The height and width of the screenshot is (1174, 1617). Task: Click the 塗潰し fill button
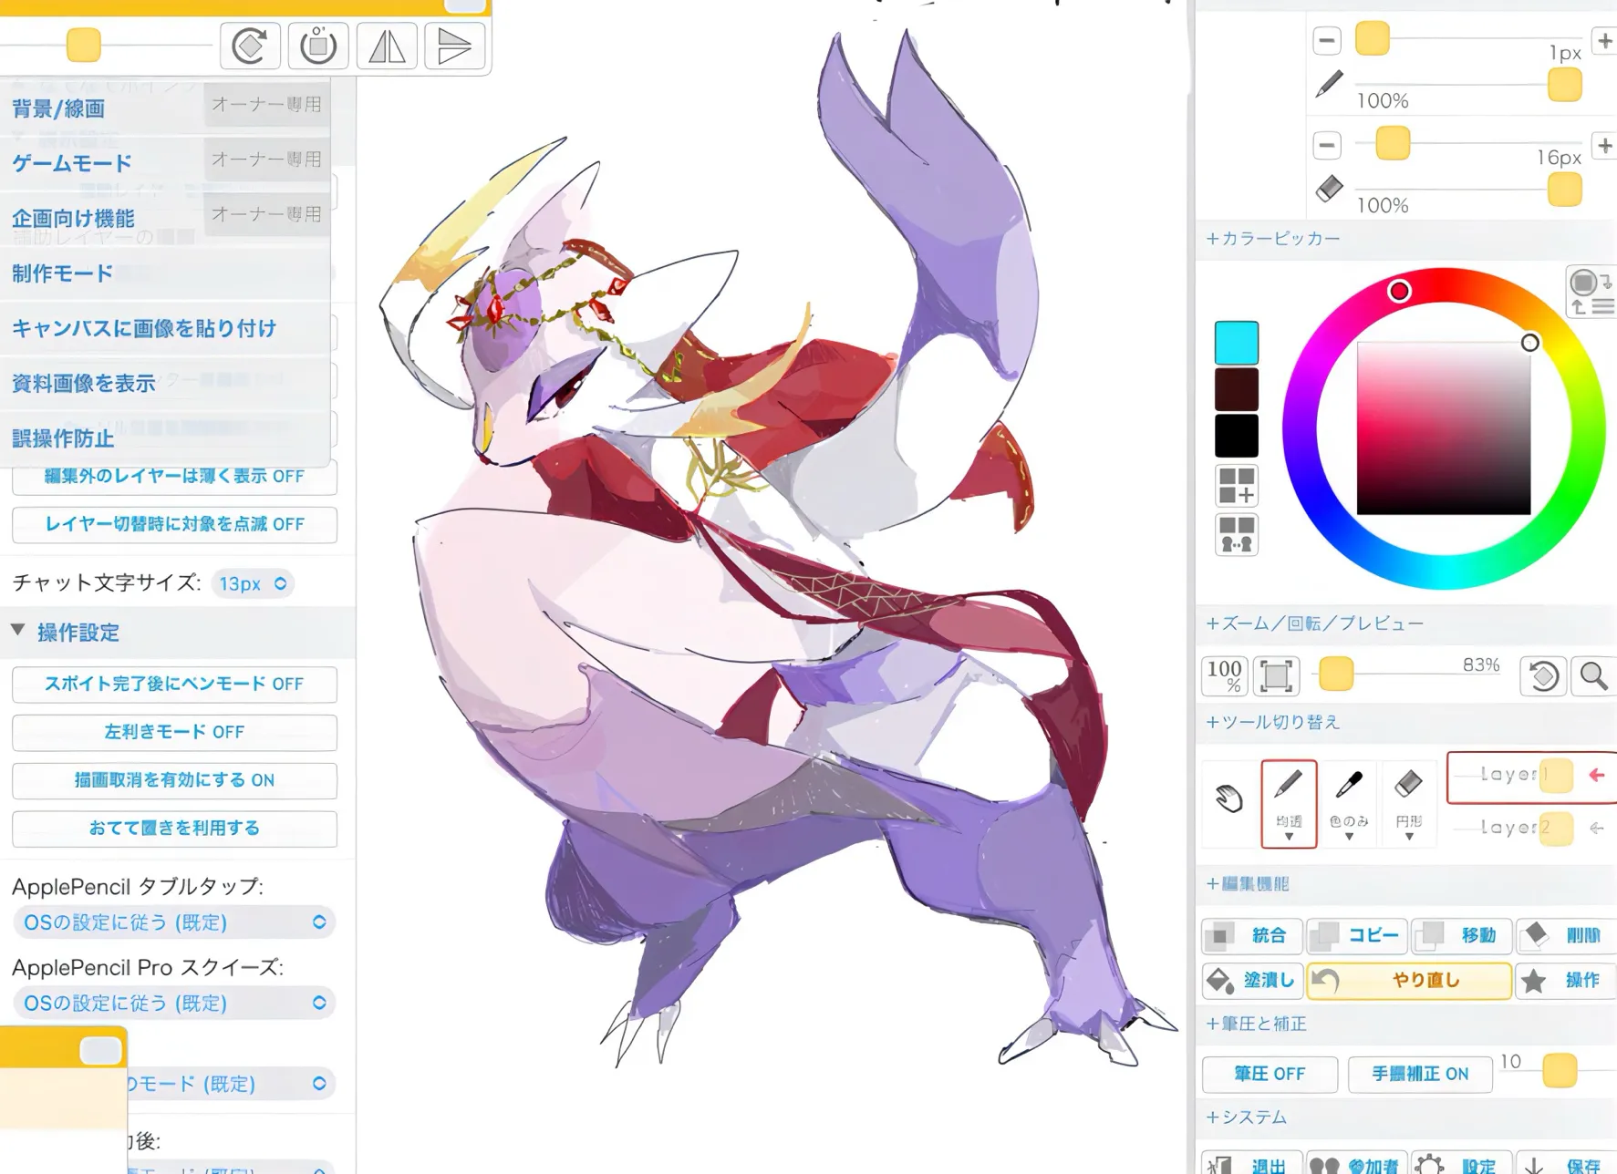pyautogui.click(x=1252, y=981)
